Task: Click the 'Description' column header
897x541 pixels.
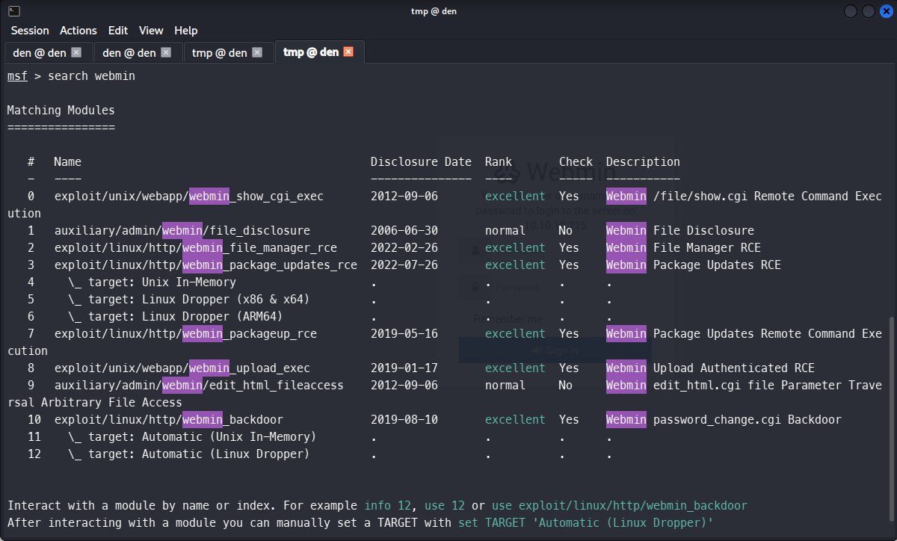Action: 643,162
